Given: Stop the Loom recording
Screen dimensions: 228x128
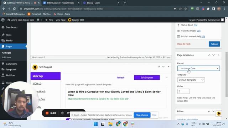Looking at the screenshot, I should [x=47, y=113].
